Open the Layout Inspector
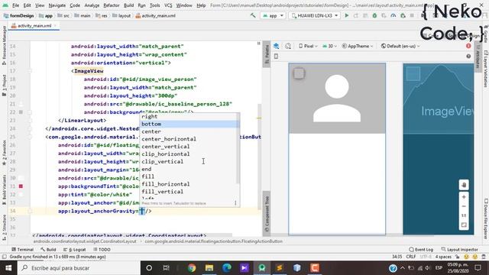 coord(459,250)
